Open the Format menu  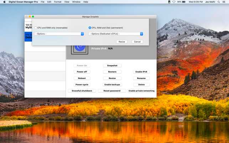click(x=58, y=2)
